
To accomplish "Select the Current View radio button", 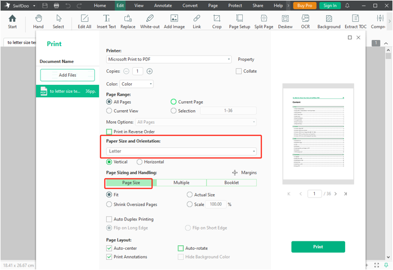I will click(109, 111).
